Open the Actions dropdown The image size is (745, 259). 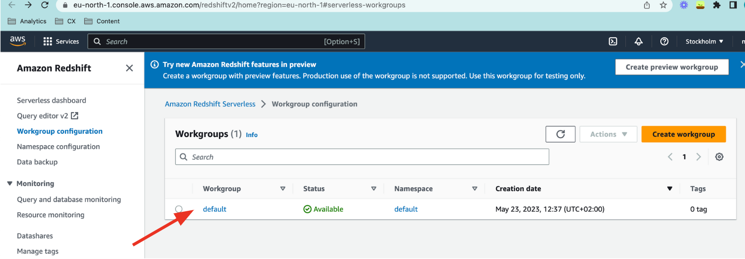[x=608, y=134]
